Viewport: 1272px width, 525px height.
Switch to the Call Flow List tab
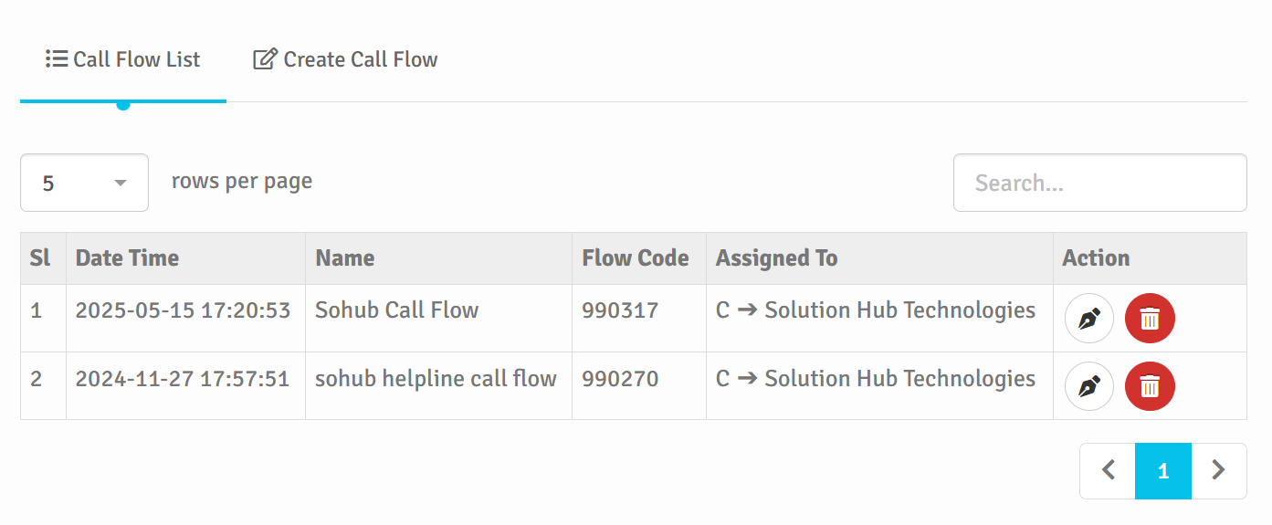pos(123,60)
